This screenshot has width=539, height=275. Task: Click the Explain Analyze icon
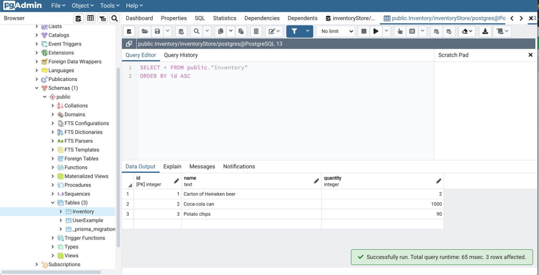(412, 31)
